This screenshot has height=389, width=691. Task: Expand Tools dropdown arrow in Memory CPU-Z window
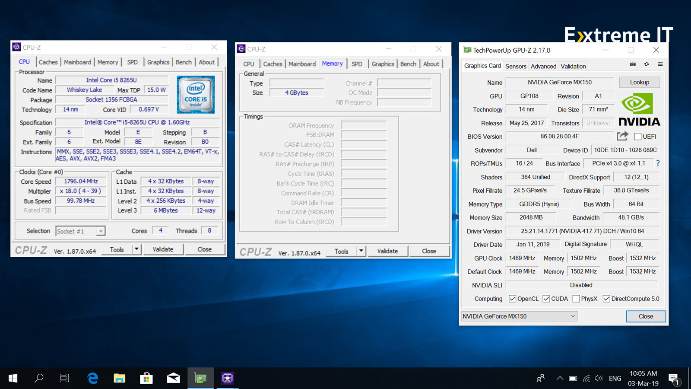click(361, 251)
